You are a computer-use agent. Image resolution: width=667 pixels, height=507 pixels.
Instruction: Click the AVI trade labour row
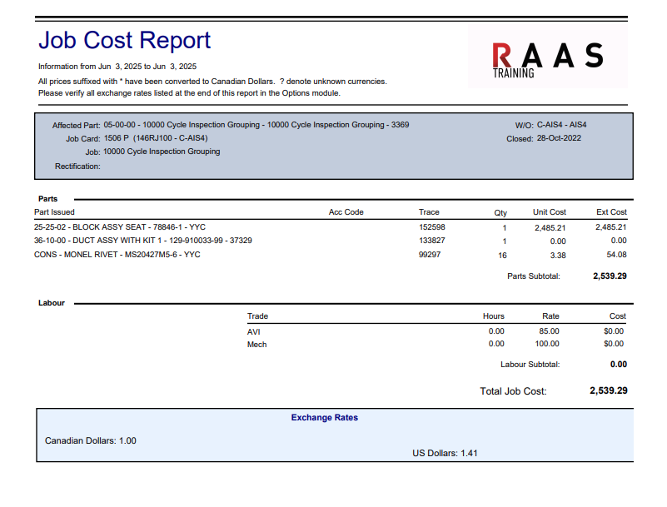tap(254, 331)
